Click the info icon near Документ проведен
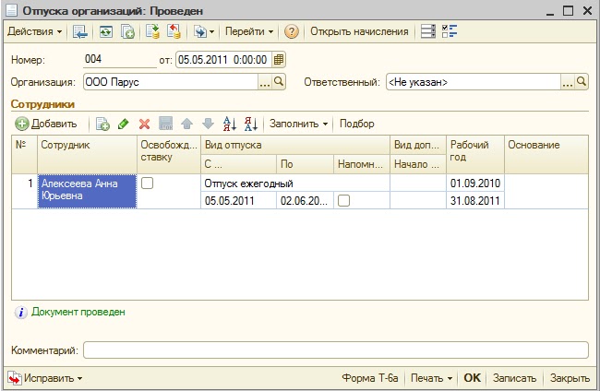This screenshot has height=391, width=600. click(21, 313)
